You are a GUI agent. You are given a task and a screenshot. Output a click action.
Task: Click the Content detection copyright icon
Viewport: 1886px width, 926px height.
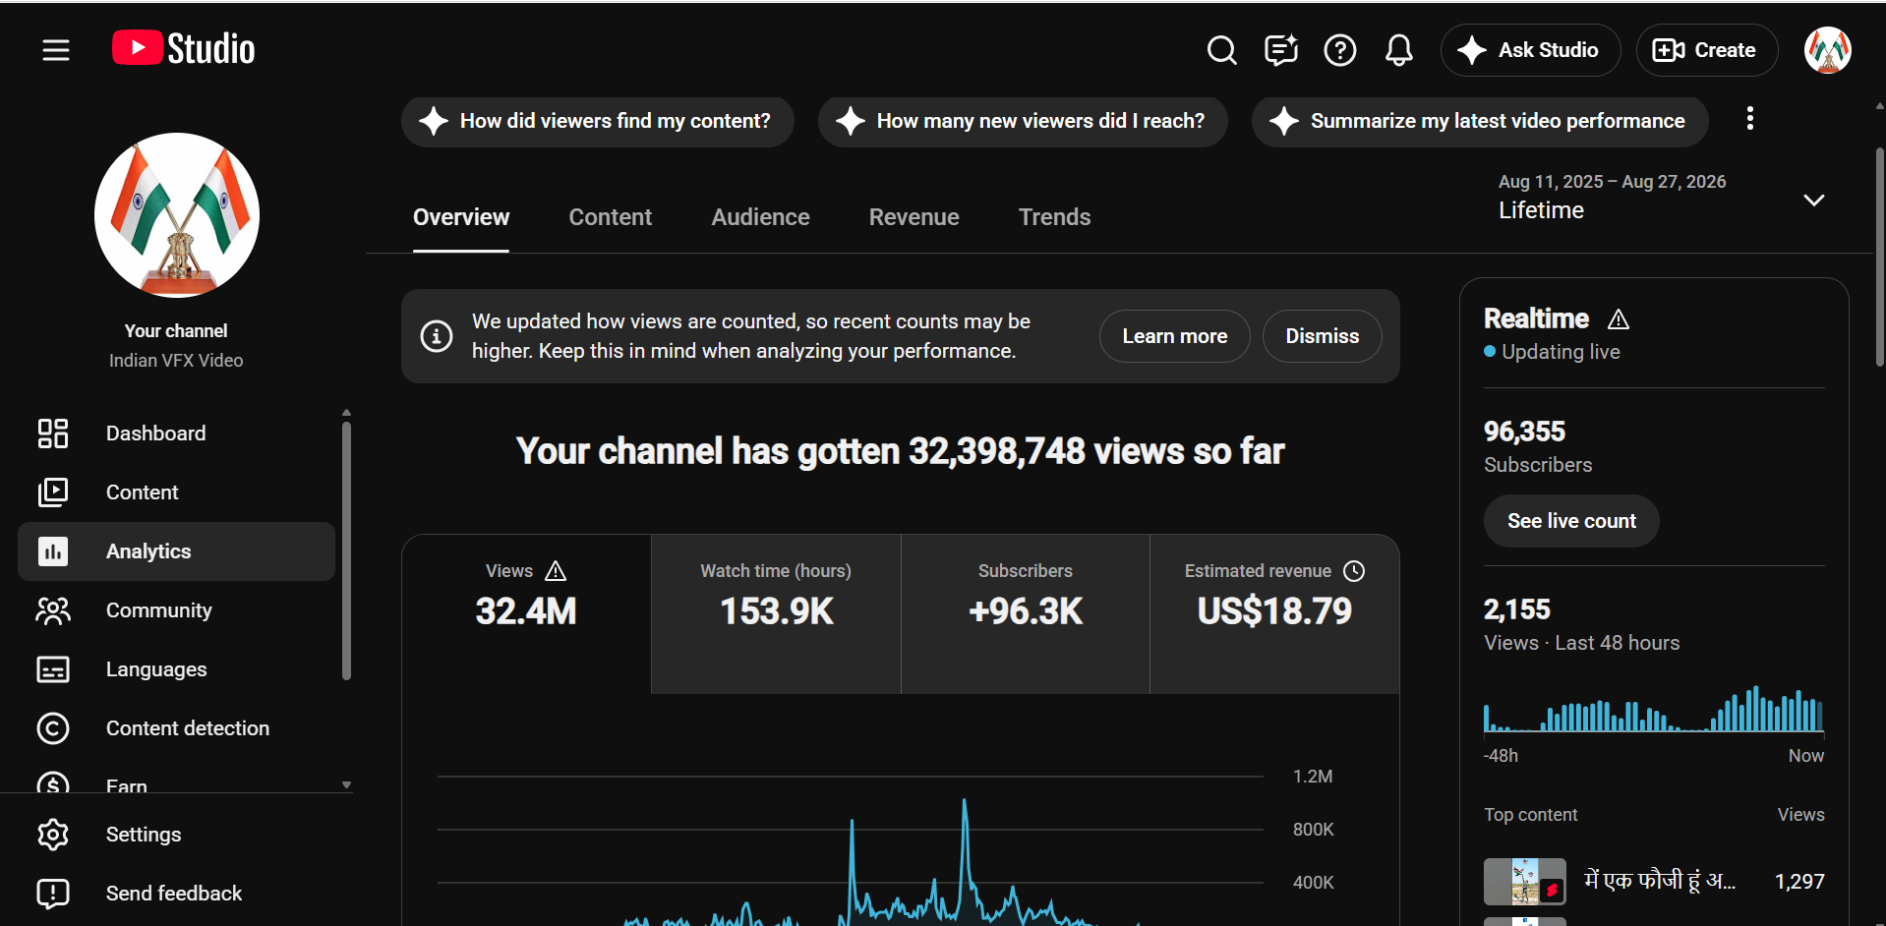(x=53, y=728)
